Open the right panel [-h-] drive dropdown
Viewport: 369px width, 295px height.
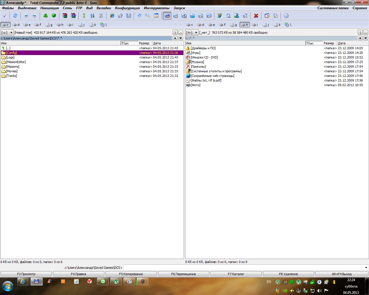coord(192,33)
